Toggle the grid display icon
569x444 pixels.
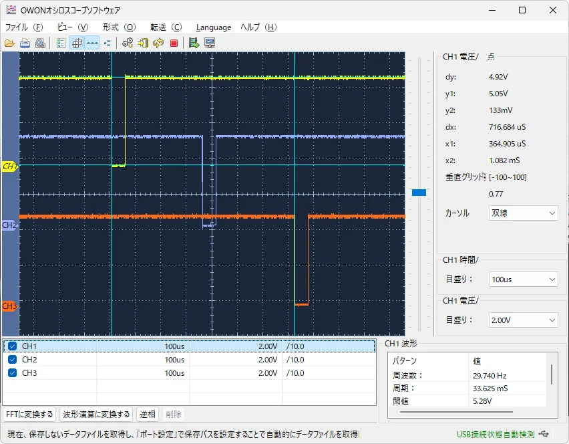[77, 43]
